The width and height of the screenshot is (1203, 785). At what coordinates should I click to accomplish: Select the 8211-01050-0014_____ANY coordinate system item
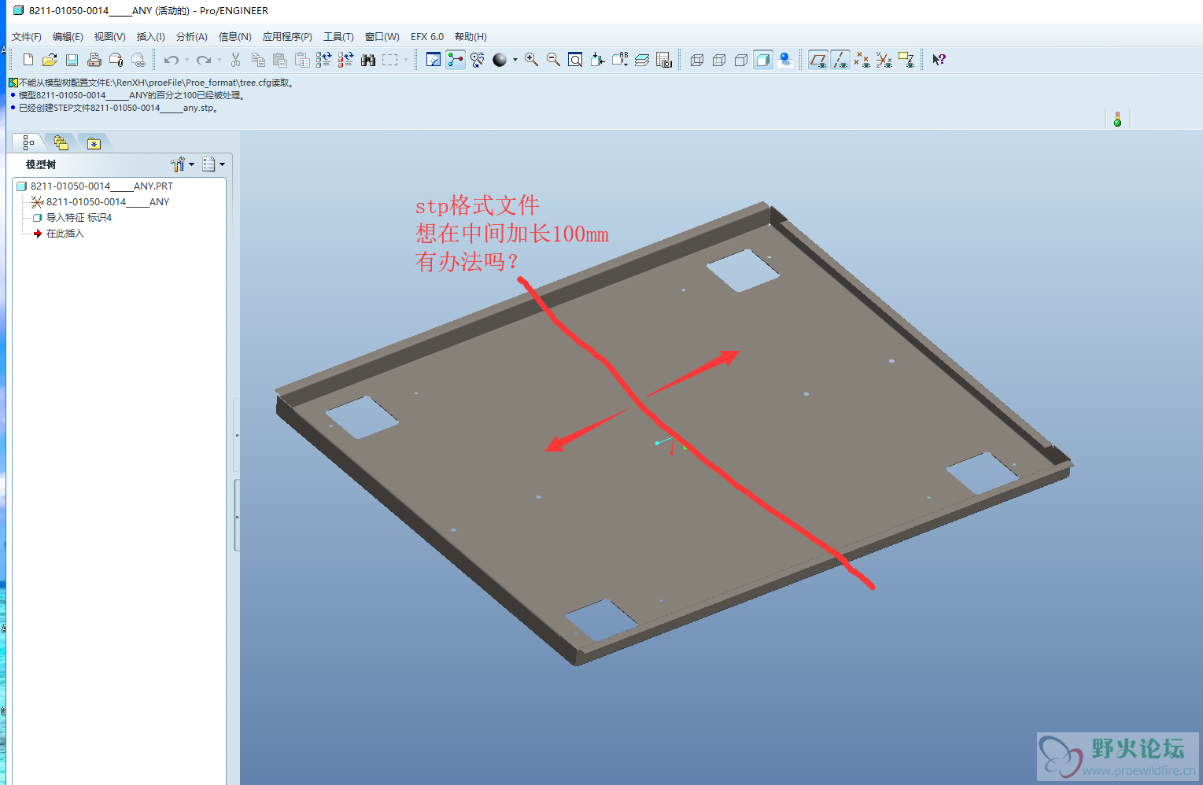click(x=100, y=202)
